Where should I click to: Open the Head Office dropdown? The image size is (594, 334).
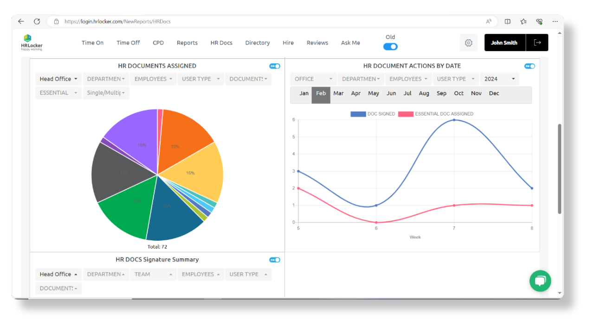[x=58, y=78]
